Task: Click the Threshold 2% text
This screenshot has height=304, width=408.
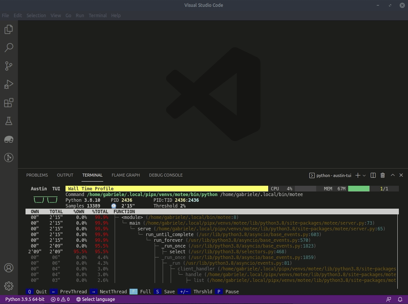Action: pyautogui.click(x=170, y=206)
